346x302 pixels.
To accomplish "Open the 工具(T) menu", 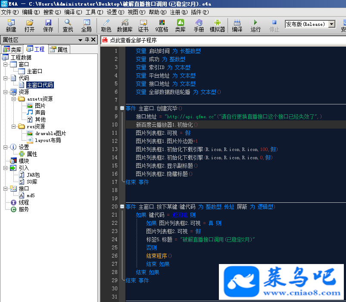I will tap(94, 12).
